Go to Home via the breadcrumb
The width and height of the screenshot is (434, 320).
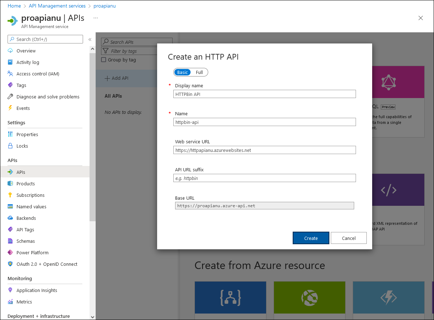click(x=14, y=6)
